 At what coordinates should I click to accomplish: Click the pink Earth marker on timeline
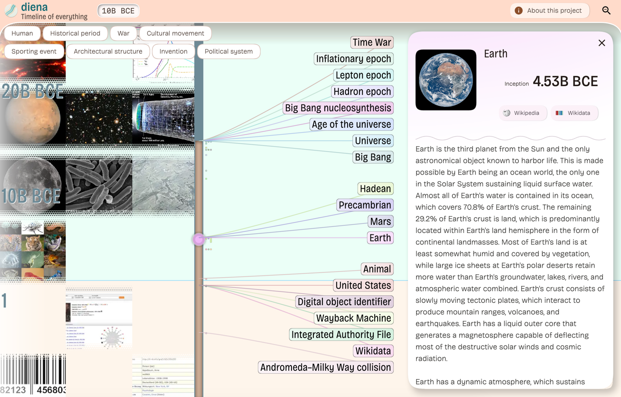(x=198, y=239)
